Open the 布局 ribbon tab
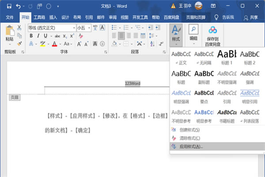Image resolution: width=265 pixels, height=177 pixels. click(x=77, y=17)
